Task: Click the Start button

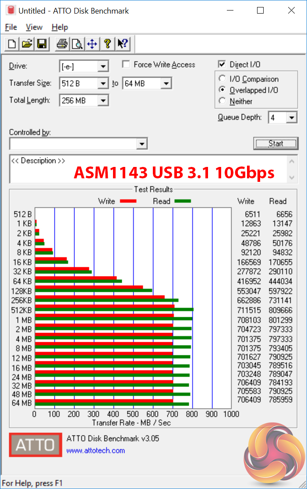Action: point(276,143)
